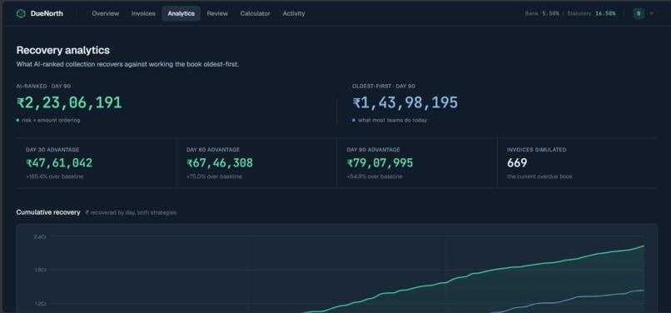671x313 pixels.
Task: Click the +54.9% over baseline label
Action: pyautogui.click(x=375, y=176)
